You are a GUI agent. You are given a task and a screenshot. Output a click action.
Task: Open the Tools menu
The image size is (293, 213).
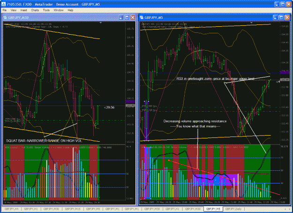46,10
